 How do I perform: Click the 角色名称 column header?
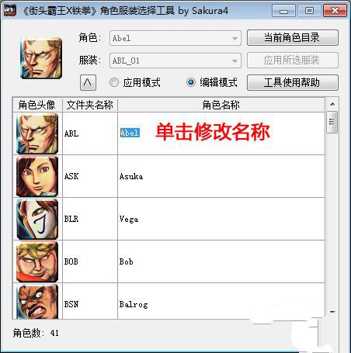coord(221,105)
